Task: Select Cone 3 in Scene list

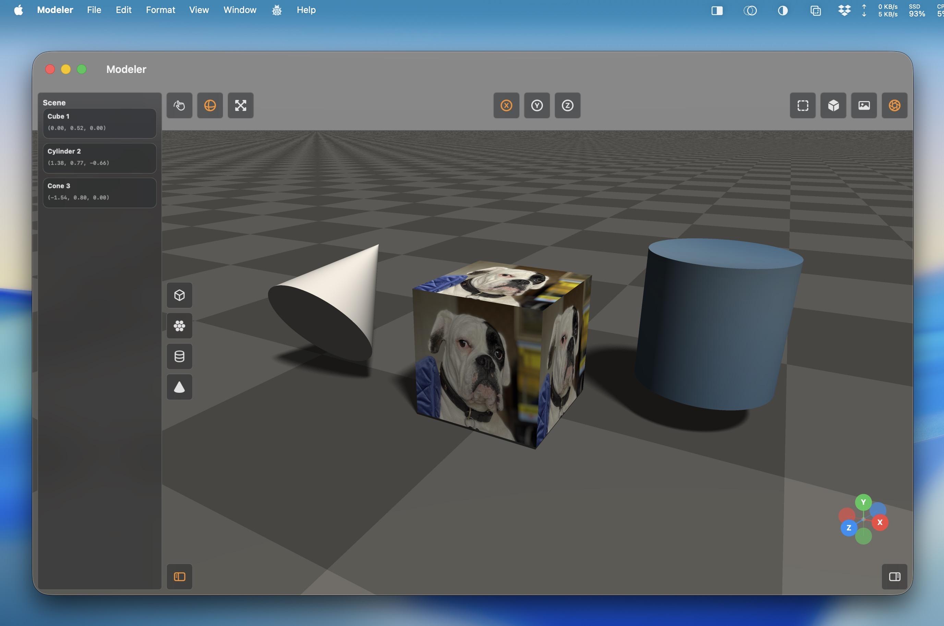Action: pyautogui.click(x=99, y=193)
